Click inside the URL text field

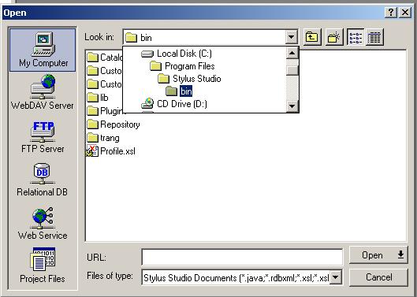tap(242, 257)
